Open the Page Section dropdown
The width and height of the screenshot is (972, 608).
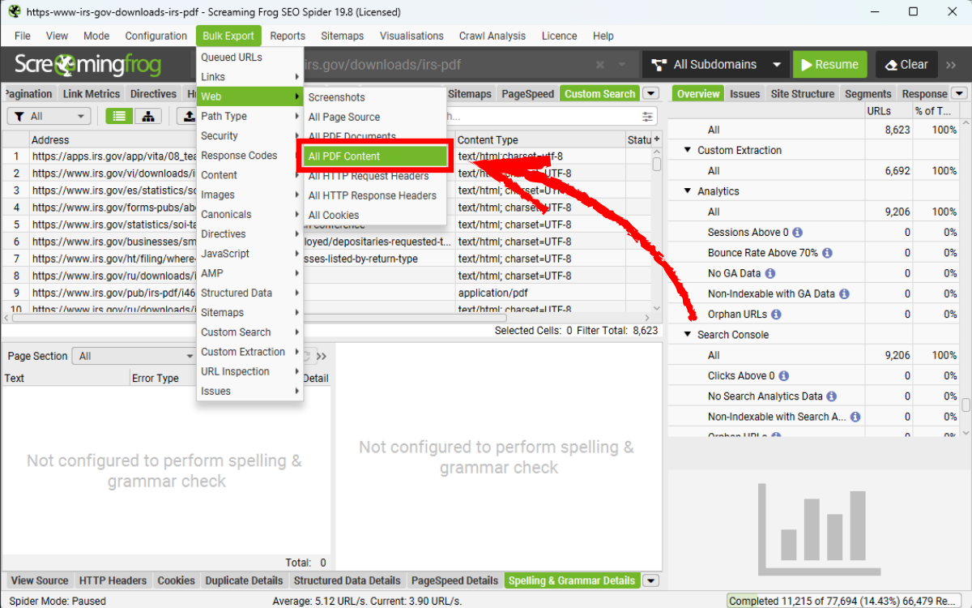pos(134,356)
